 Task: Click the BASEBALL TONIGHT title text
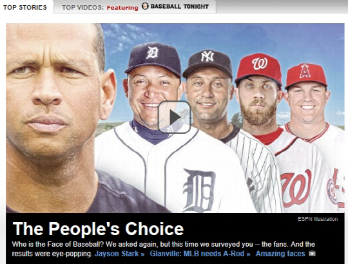click(180, 6)
